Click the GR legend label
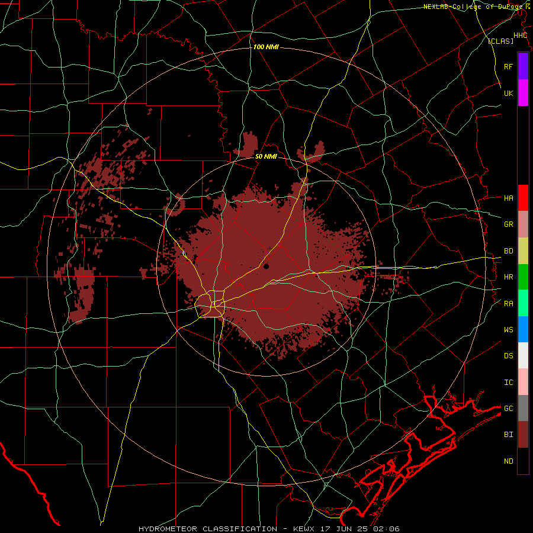 click(x=508, y=224)
